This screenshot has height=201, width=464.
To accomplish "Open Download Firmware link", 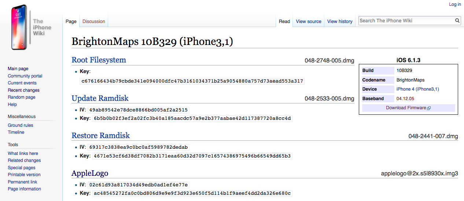I will (x=406, y=108).
